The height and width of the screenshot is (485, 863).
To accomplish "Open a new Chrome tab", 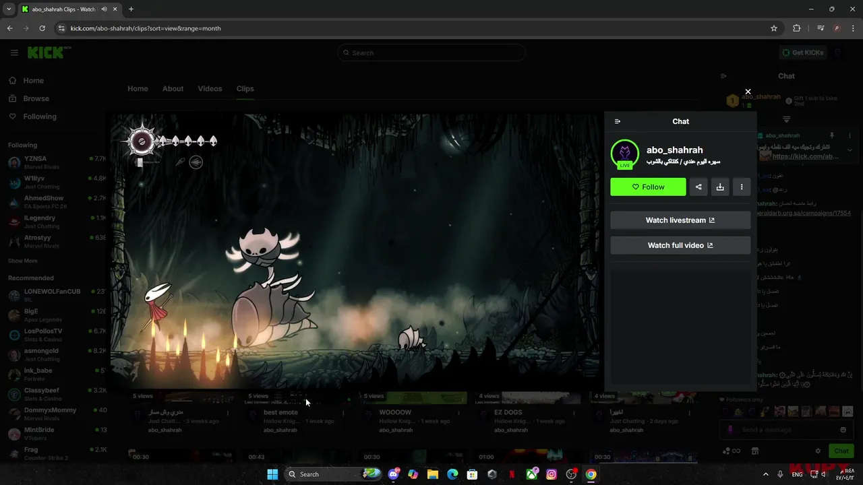I will point(131,9).
